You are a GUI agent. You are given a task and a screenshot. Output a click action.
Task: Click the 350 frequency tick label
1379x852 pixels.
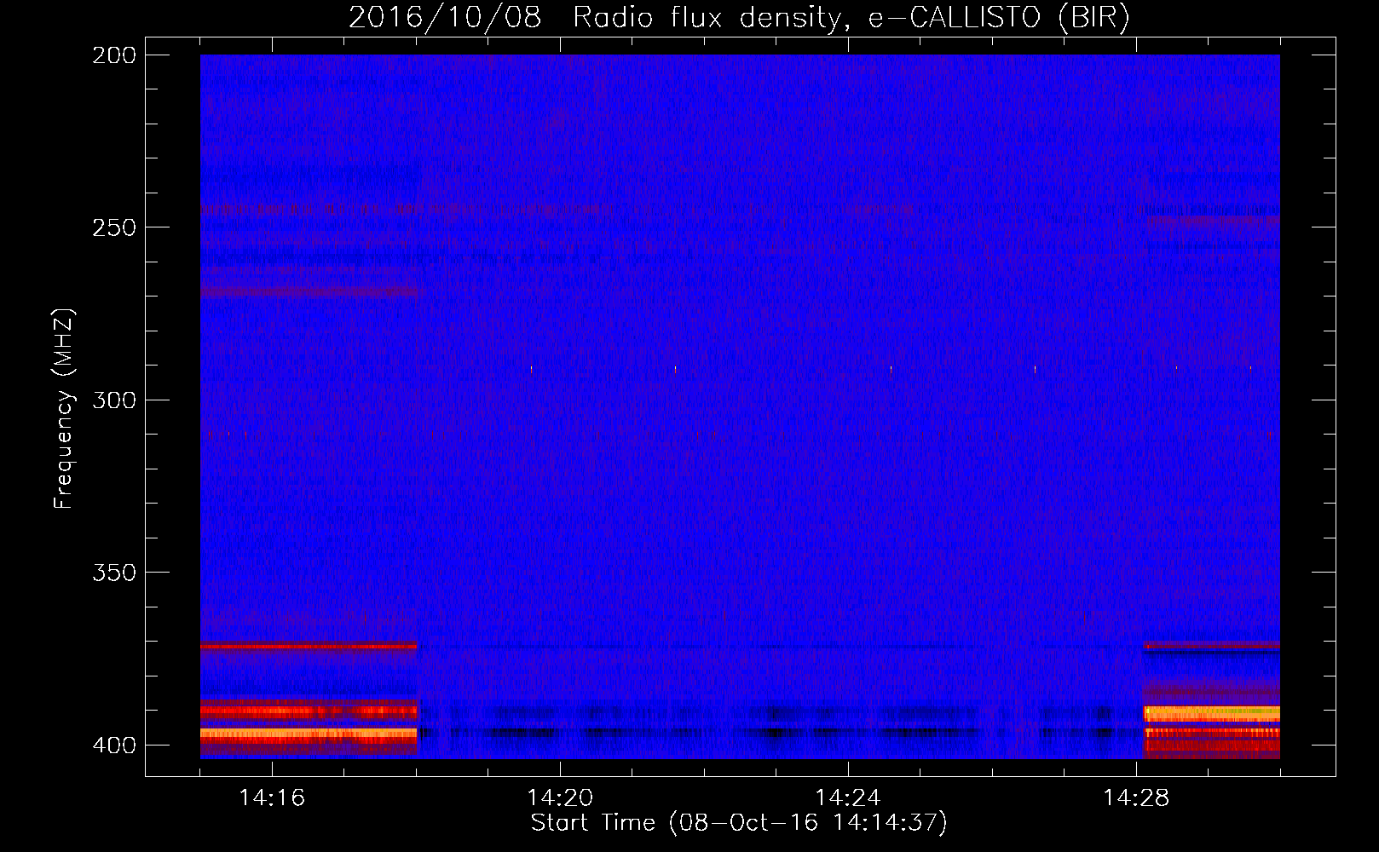(113, 573)
